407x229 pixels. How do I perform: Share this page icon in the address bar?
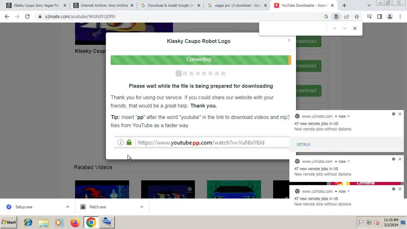[347, 17]
